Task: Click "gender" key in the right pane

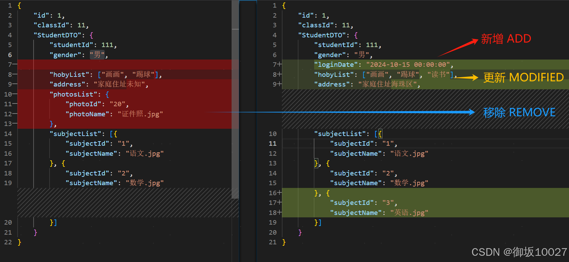Action: point(330,55)
